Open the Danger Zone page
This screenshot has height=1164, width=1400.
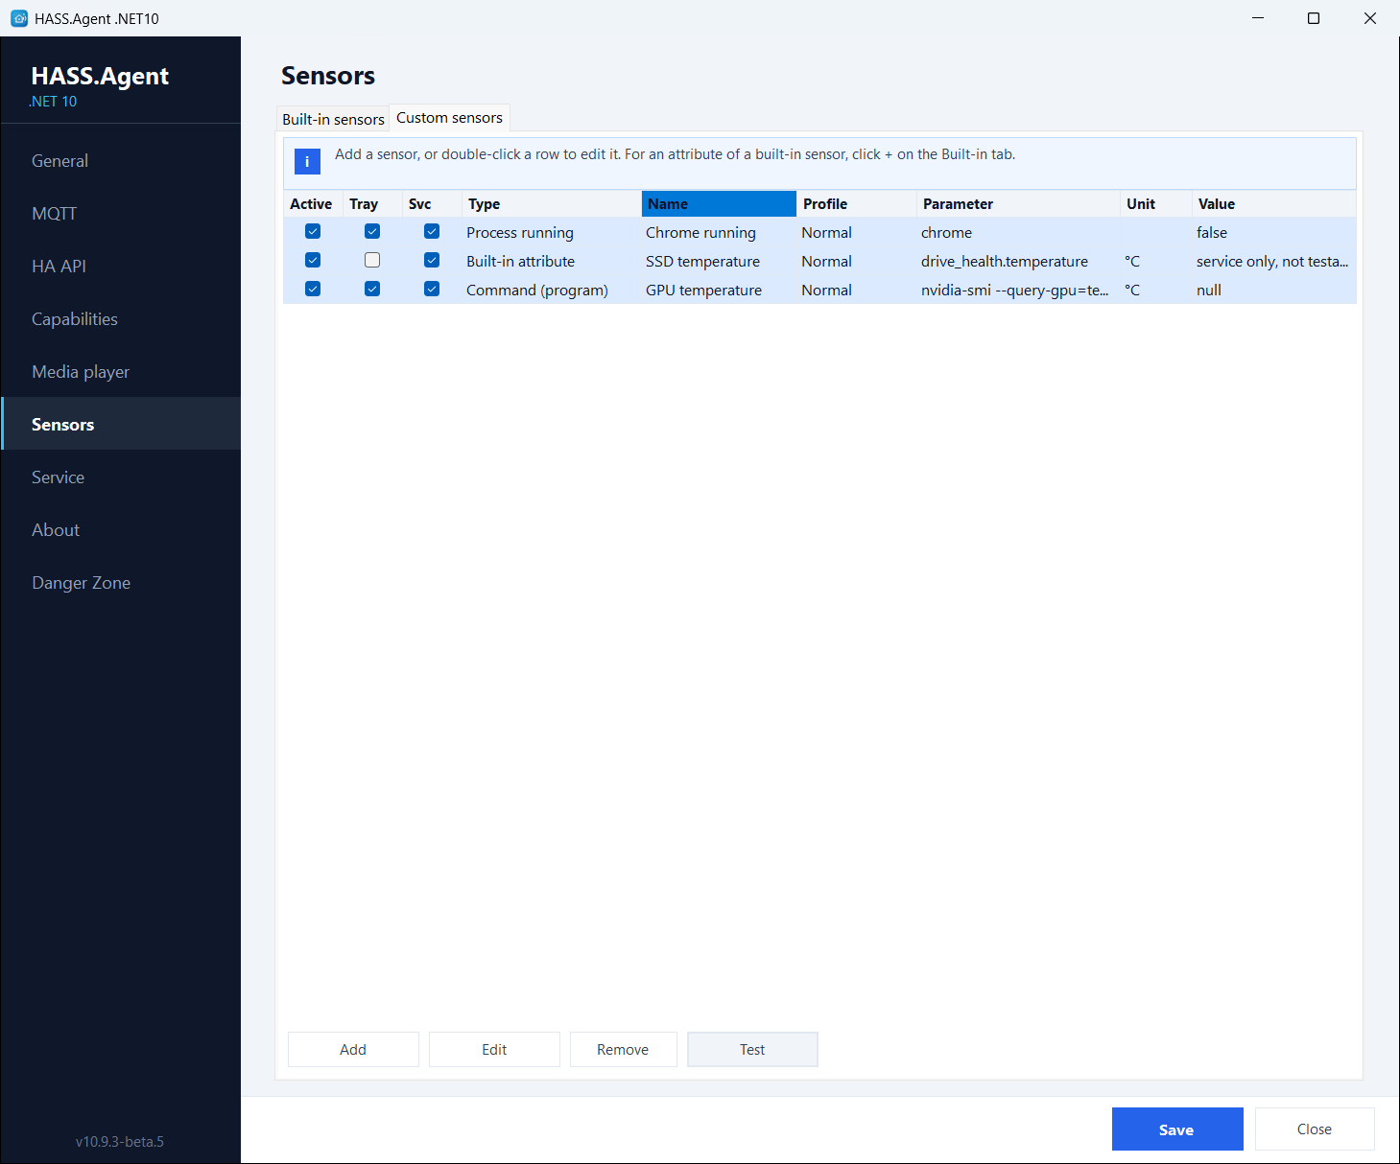point(121,583)
